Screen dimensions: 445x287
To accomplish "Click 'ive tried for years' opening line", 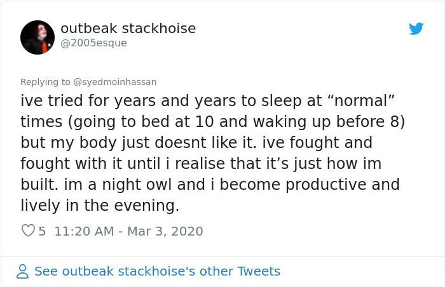I will 88,101.
